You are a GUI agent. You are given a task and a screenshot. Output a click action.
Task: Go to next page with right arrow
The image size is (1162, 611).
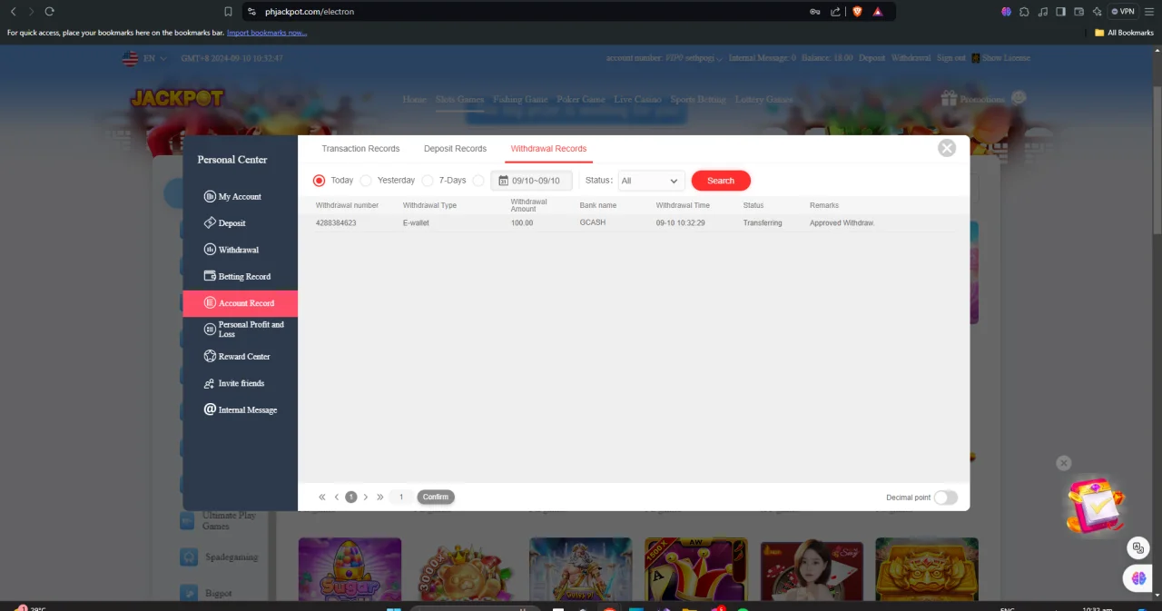[366, 498]
